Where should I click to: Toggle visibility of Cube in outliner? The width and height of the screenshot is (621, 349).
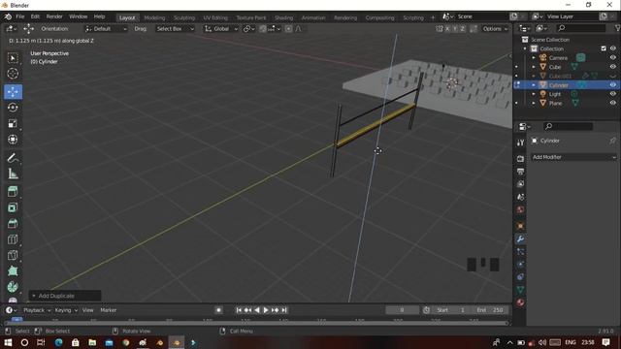click(612, 67)
